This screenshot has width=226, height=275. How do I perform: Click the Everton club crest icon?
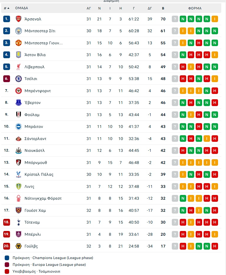point(19,102)
